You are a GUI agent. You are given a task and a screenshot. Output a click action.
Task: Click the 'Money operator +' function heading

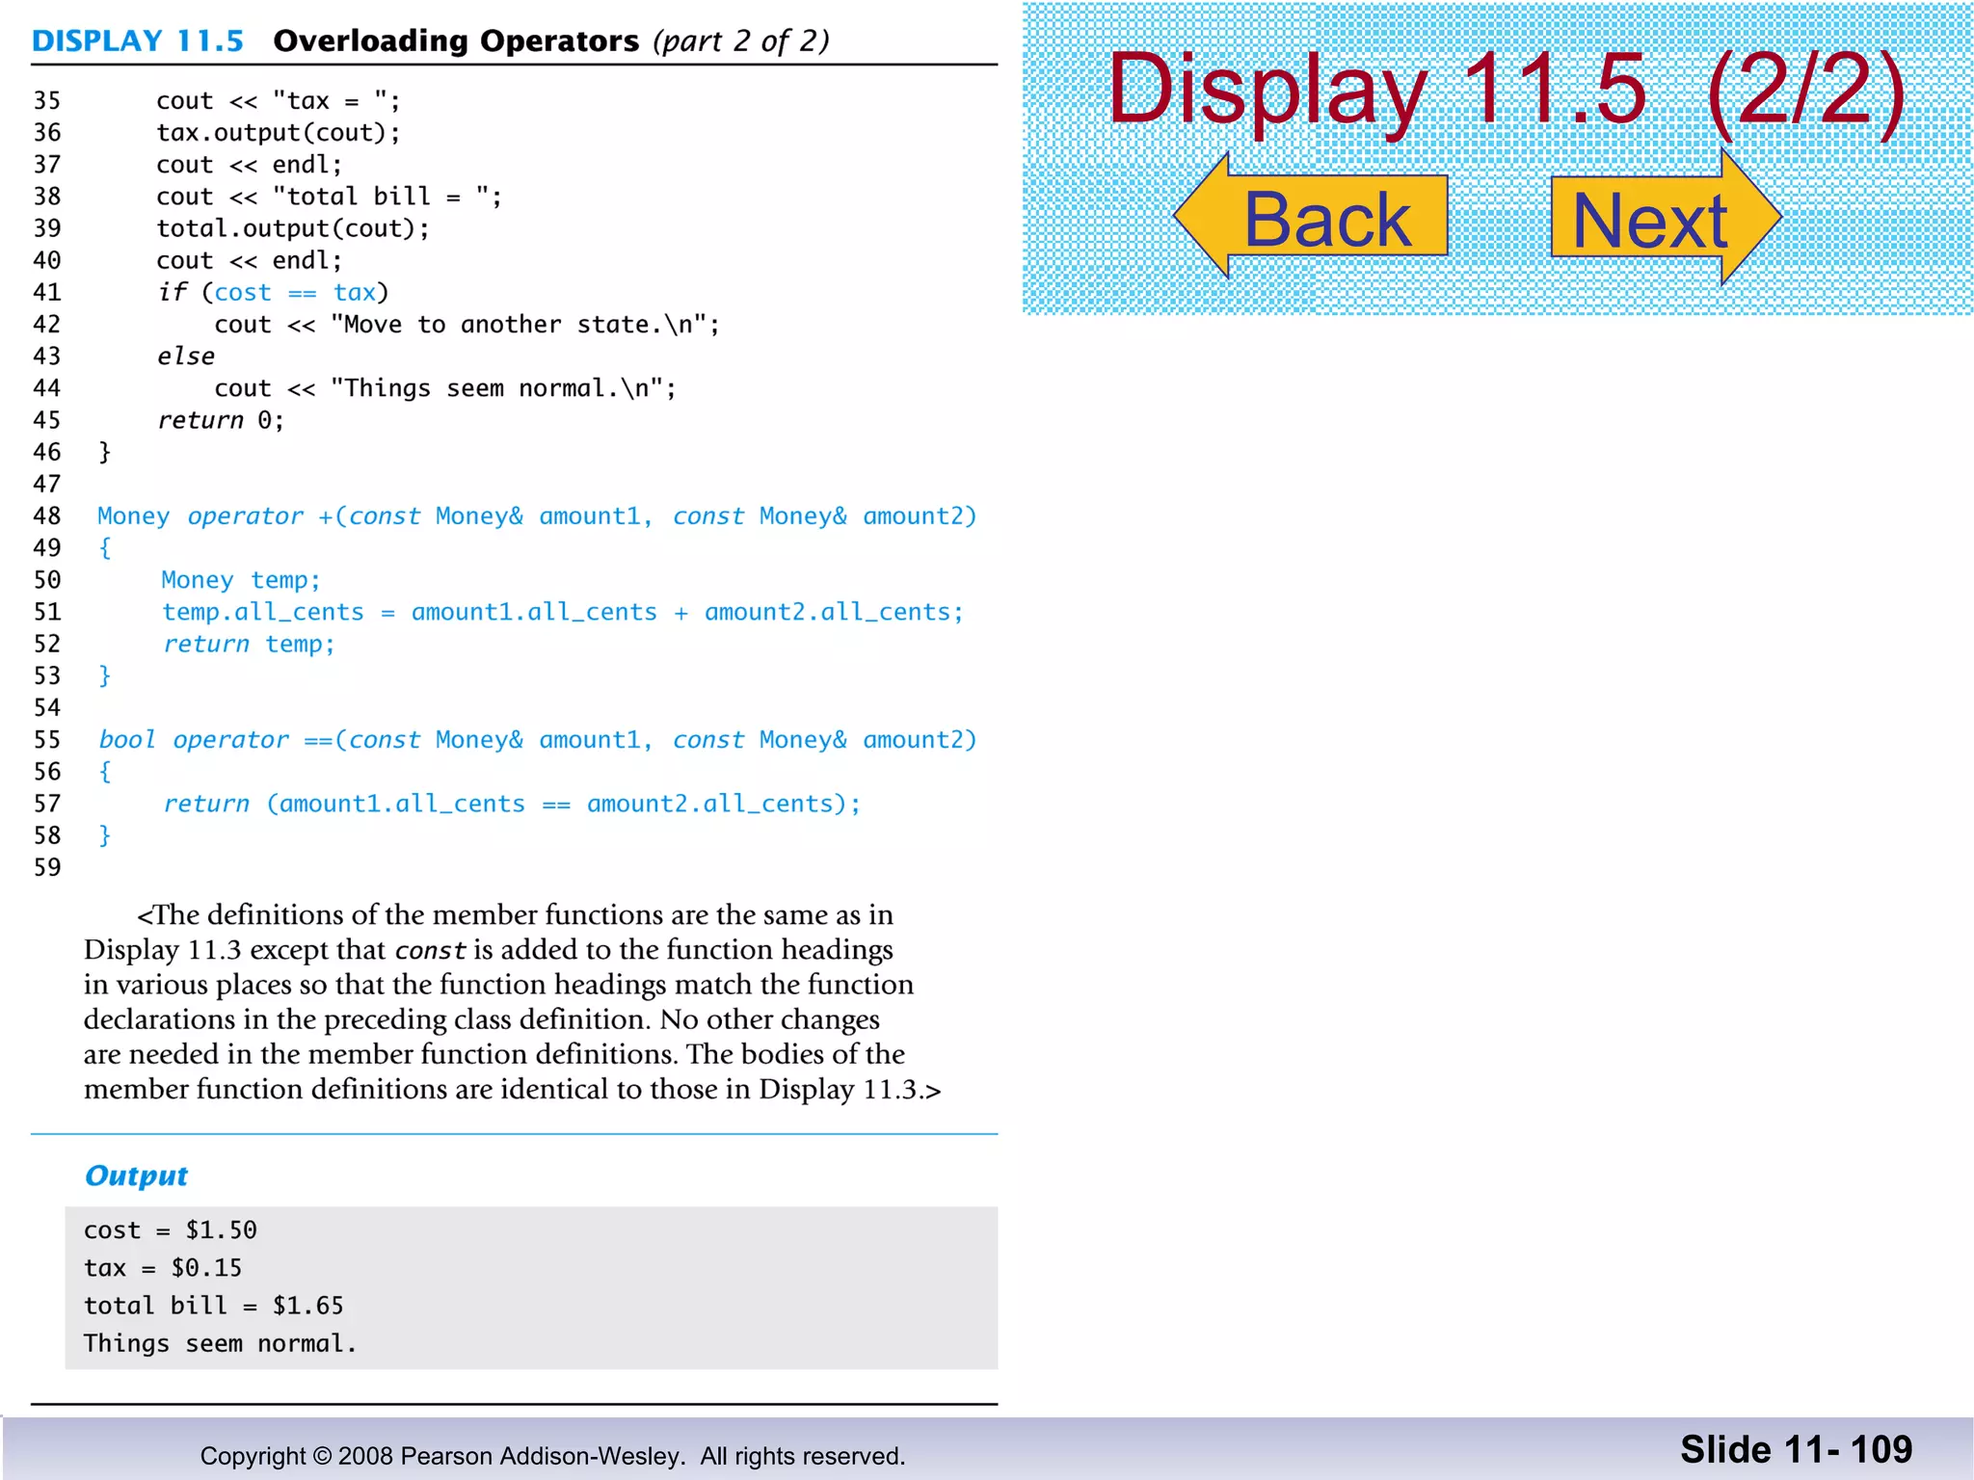(x=537, y=516)
